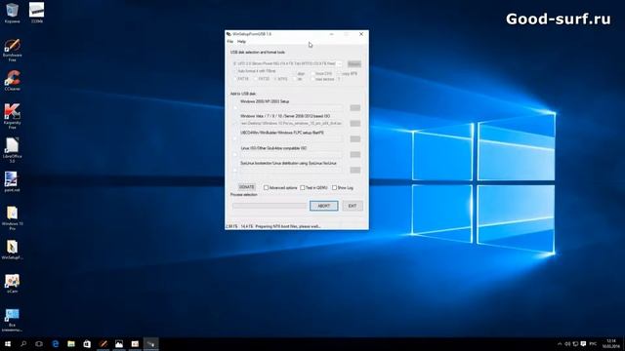This screenshot has height=351, width=625.
Task: Launch the oCam desktop icon
Action: click(x=12, y=284)
